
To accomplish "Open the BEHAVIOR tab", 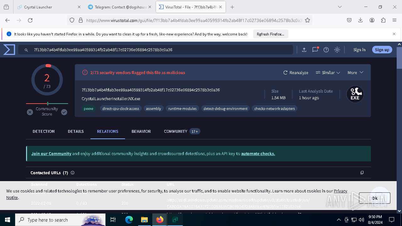I will click(141, 131).
